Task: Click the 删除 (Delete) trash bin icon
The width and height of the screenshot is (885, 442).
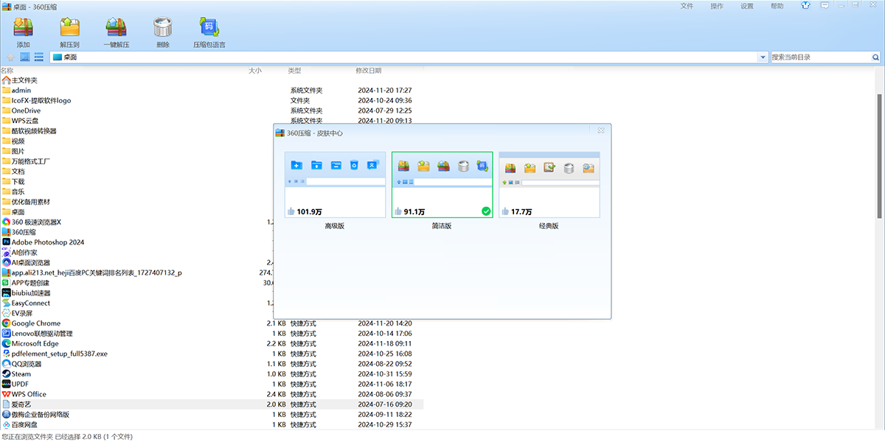Action: 163,28
